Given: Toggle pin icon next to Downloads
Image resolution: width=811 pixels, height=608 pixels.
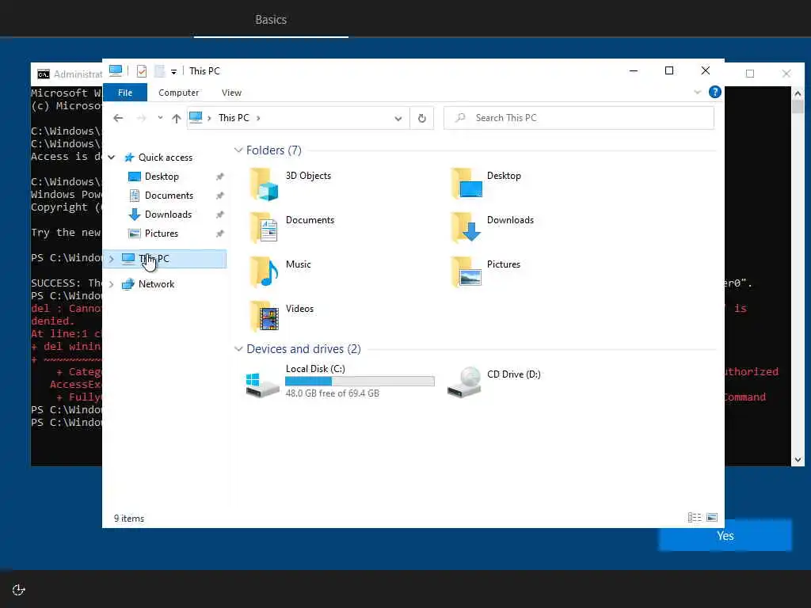Looking at the screenshot, I should 220,215.
